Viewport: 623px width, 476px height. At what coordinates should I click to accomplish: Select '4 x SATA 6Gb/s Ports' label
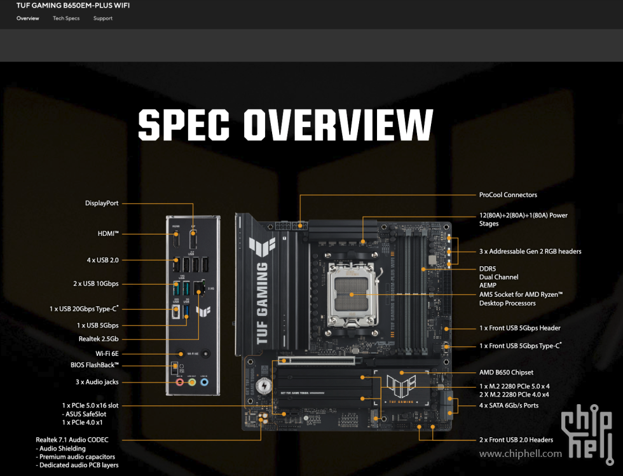tap(509, 405)
